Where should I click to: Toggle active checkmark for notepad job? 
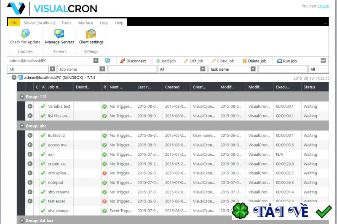click(x=43, y=183)
